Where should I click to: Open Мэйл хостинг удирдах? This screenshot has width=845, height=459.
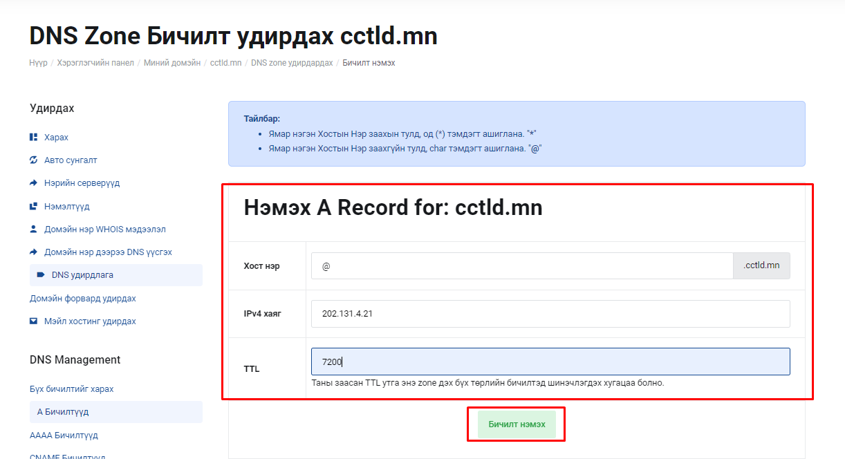90,321
